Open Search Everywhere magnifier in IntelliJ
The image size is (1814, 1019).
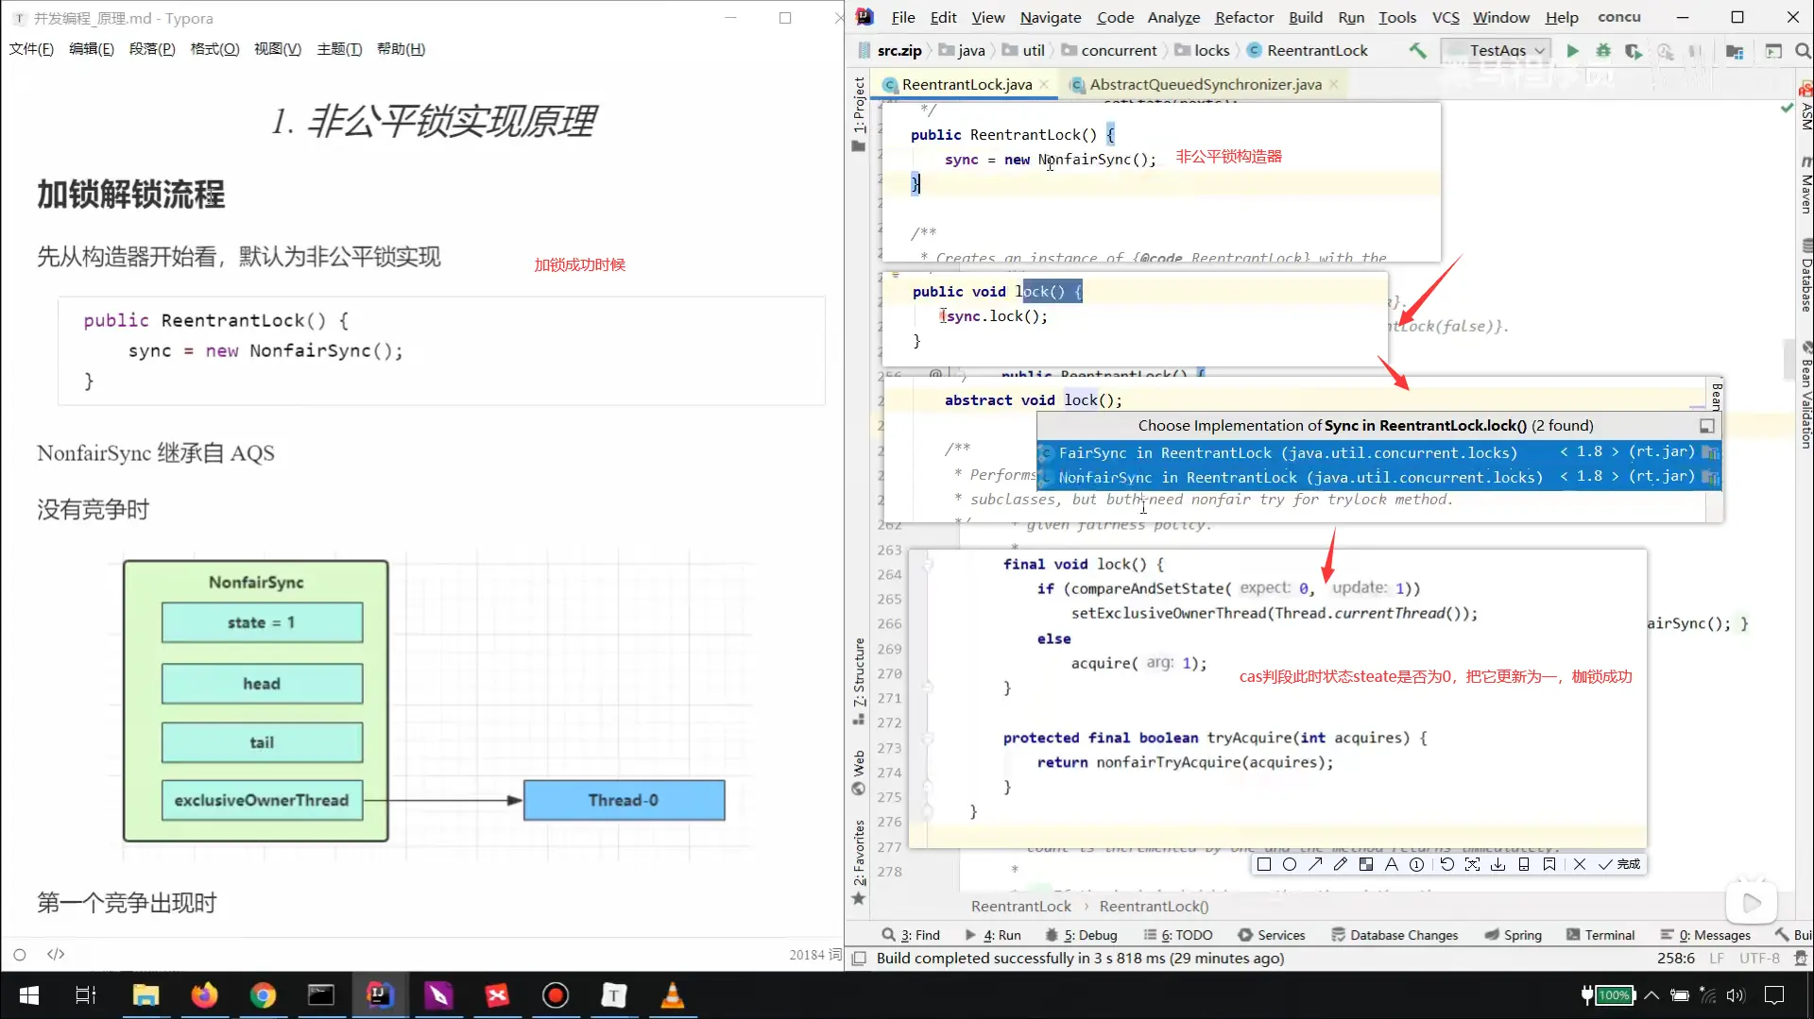click(1803, 51)
